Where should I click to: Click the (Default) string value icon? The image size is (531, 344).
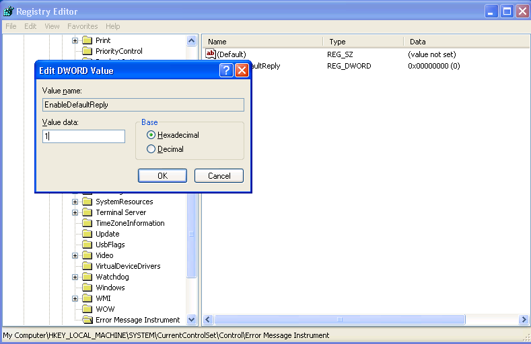point(211,54)
